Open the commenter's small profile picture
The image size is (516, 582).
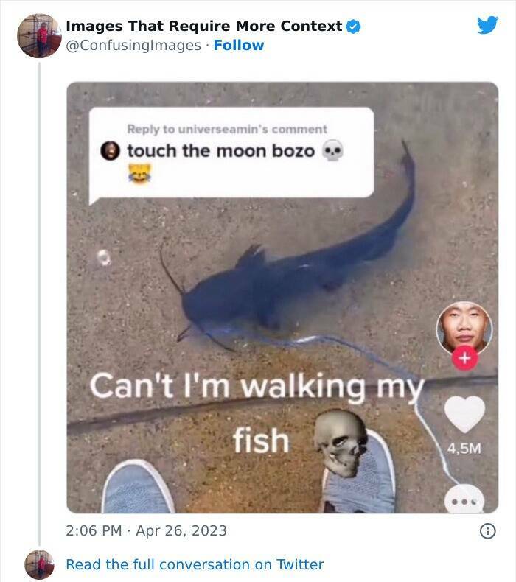click(x=111, y=151)
